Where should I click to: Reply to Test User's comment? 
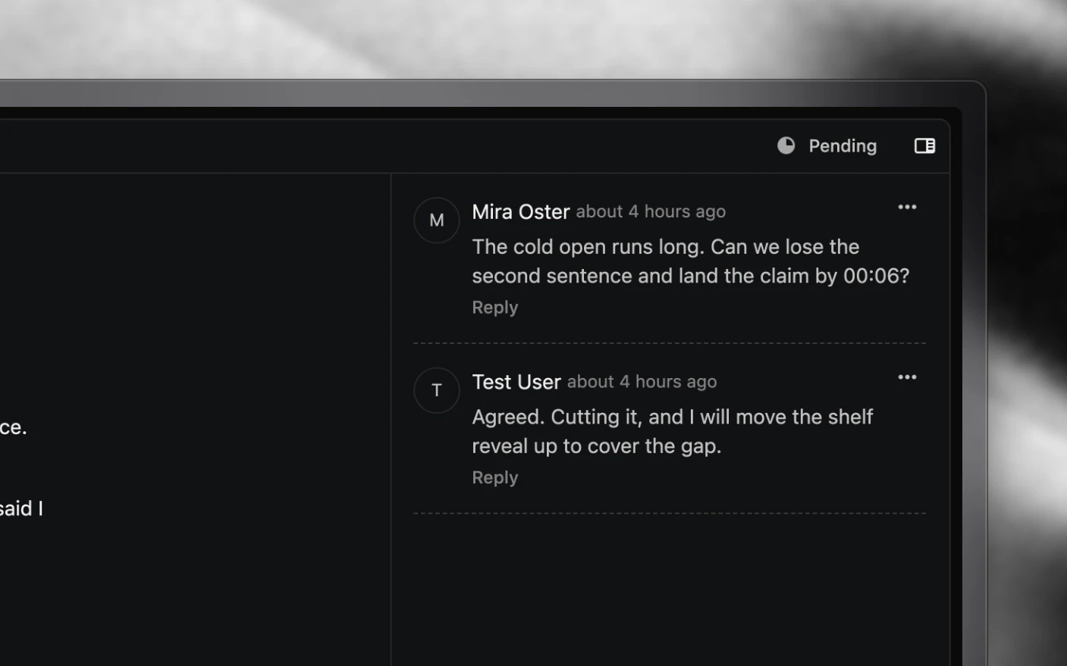pyautogui.click(x=495, y=478)
